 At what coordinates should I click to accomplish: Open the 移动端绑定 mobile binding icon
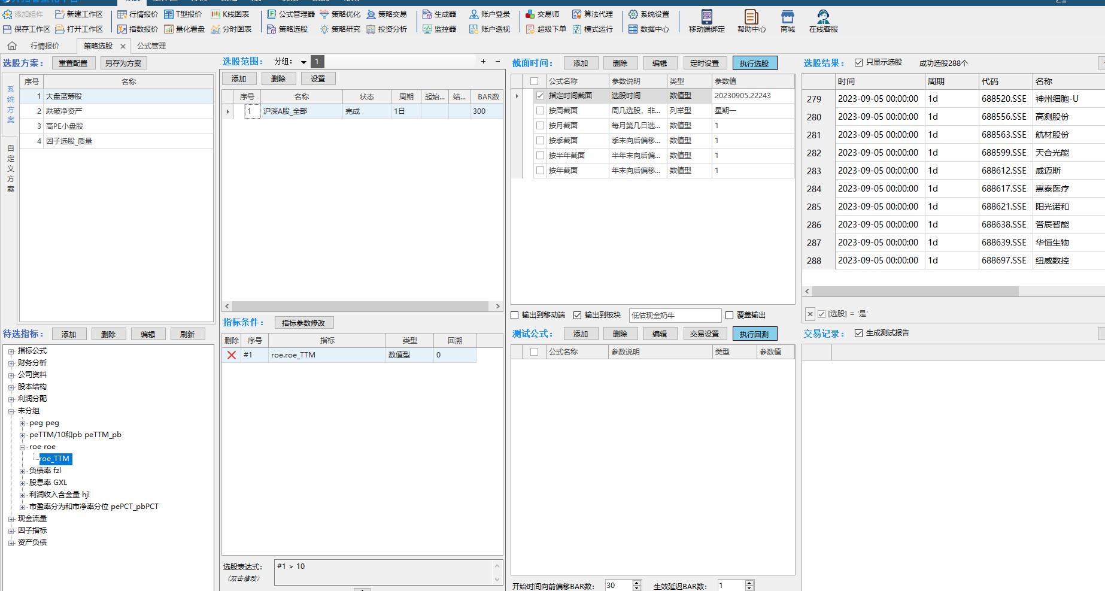tap(707, 17)
